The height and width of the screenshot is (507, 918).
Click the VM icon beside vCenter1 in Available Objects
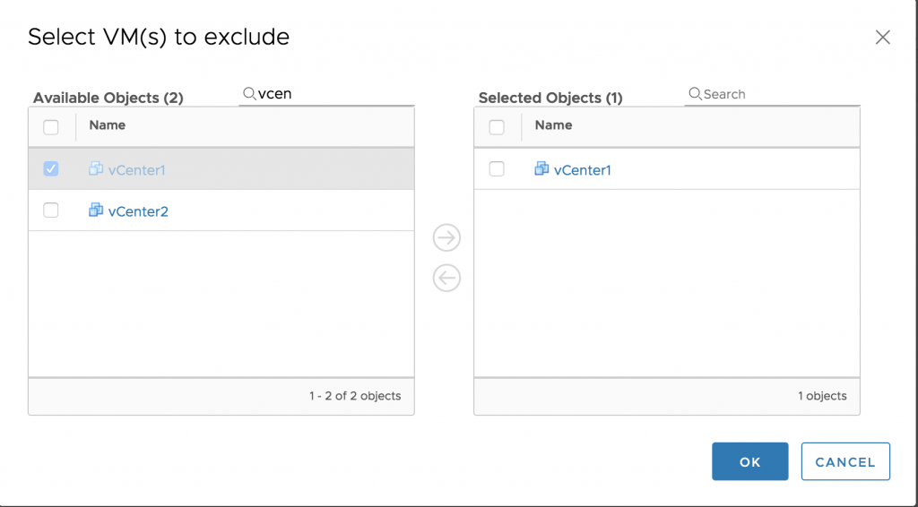click(96, 169)
